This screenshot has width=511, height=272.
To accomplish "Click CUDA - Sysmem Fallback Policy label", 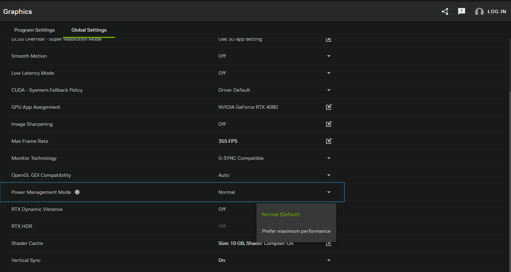I will [x=47, y=90].
